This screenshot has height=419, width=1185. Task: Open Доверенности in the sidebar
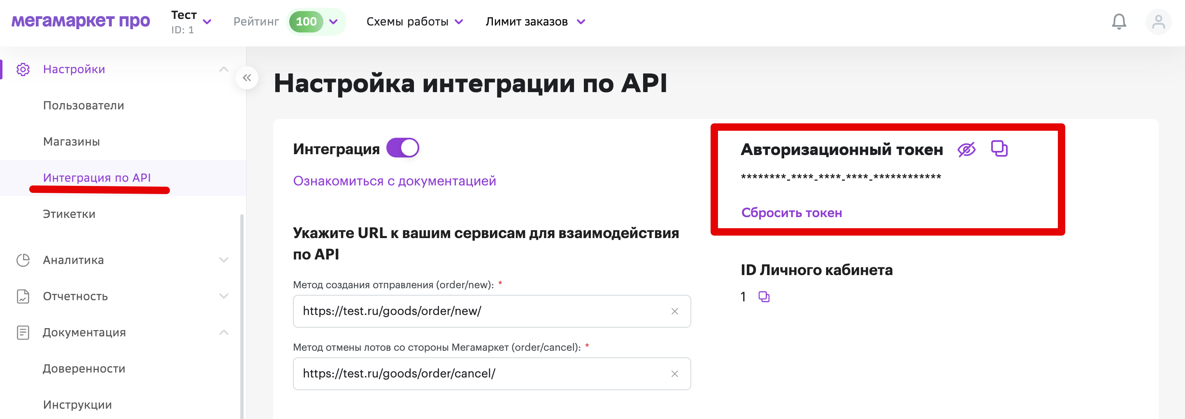tap(84, 368)
